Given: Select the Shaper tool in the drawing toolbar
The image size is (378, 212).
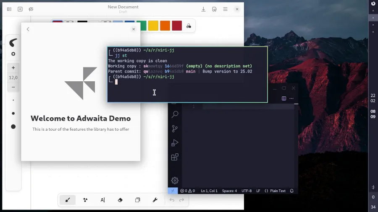Looking at the screenshot, I should pos(85,200).
